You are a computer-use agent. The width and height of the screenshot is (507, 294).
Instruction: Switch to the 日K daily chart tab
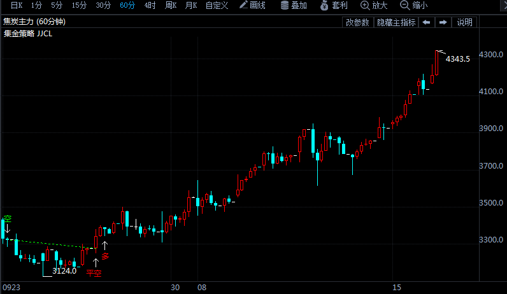pyautogui.click(x=17, y=5)
